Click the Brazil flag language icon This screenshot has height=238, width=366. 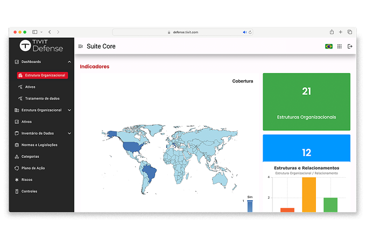pos(328,46)
